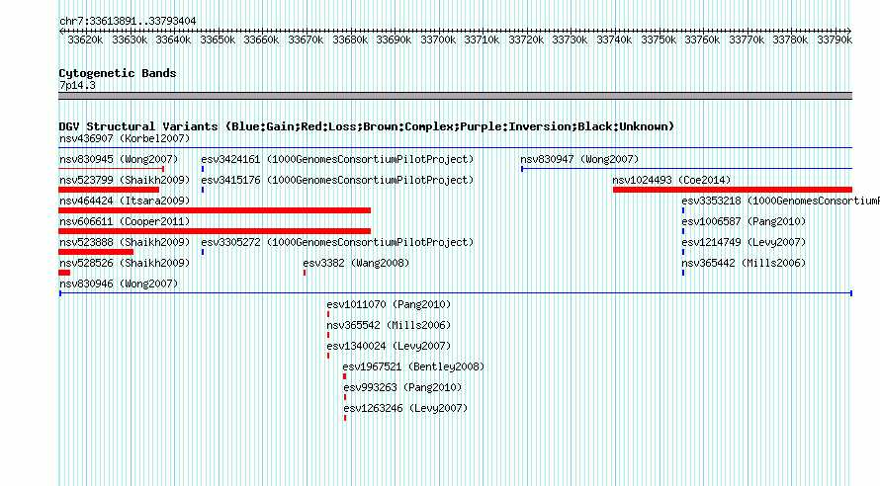
Task: Select the esv993263 (Pang2010) label
Action: point(402,387)
